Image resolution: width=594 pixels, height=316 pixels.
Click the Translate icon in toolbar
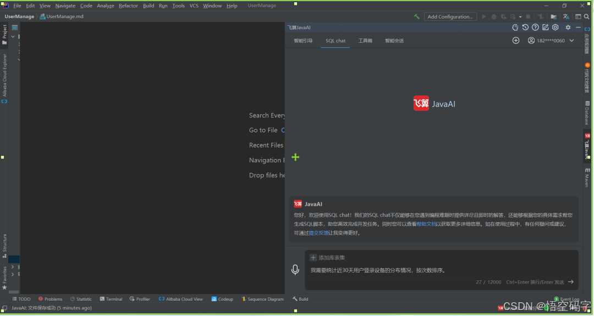(566, 16)
